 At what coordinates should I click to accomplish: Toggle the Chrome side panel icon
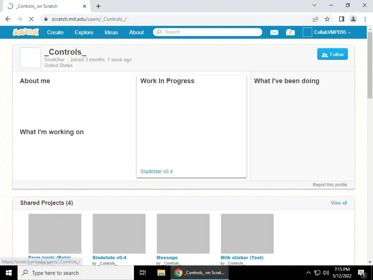click(342, 19)
